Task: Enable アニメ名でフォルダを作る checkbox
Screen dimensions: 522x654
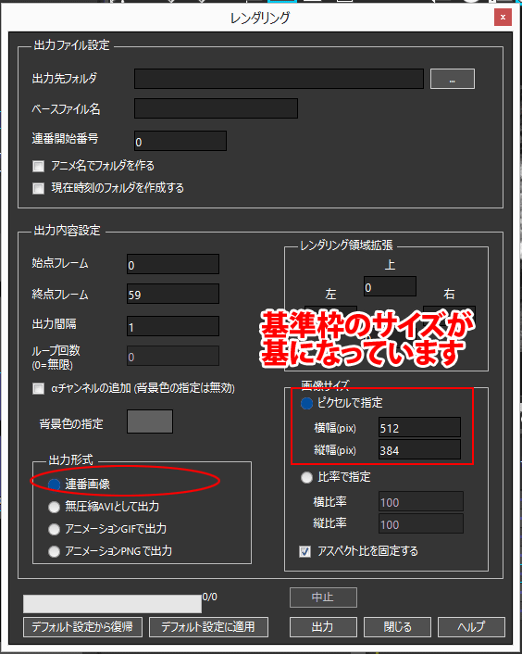Action: pos(38,167)
